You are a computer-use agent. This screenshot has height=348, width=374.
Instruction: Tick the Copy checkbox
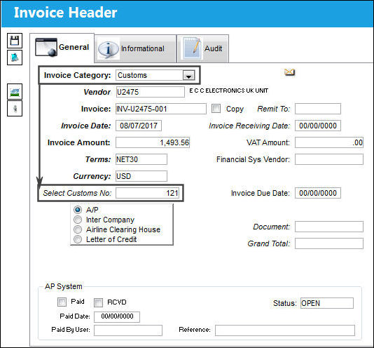coord(216,109)
